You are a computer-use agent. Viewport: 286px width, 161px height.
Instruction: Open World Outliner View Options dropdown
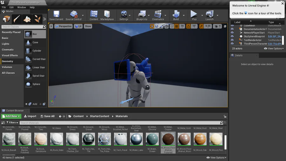pyautogui.click(x=274, y=49)
